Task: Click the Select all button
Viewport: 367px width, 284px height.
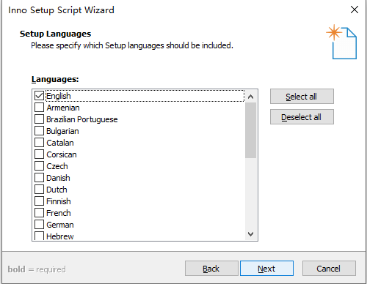Action: [302, 97]
